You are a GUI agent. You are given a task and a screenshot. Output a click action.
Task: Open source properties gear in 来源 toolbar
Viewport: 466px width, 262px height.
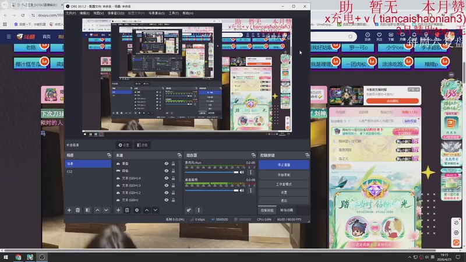pos(137,210)
